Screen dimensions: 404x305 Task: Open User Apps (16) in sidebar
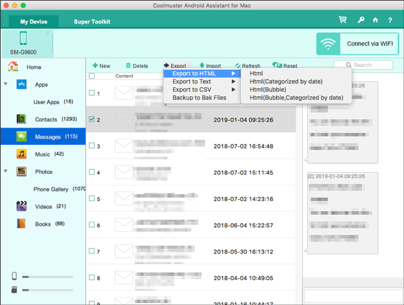point(53,102)
